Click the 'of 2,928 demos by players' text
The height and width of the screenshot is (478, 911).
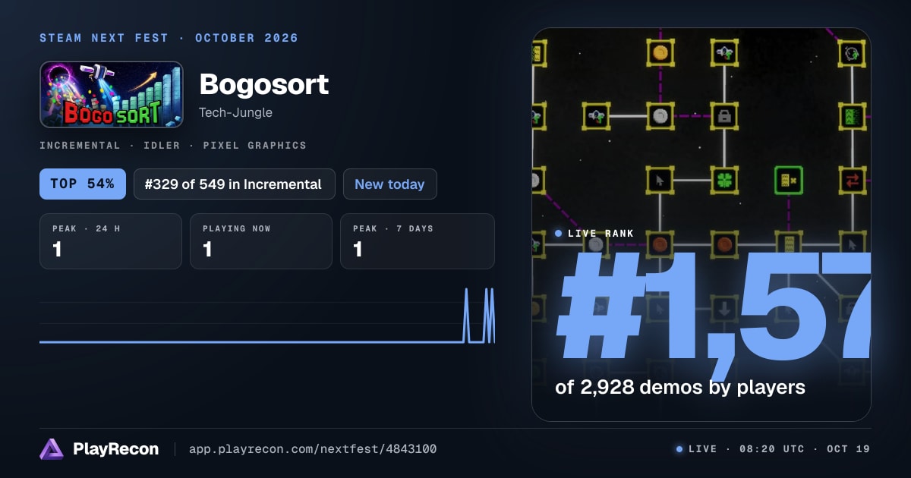click(680, 387)
